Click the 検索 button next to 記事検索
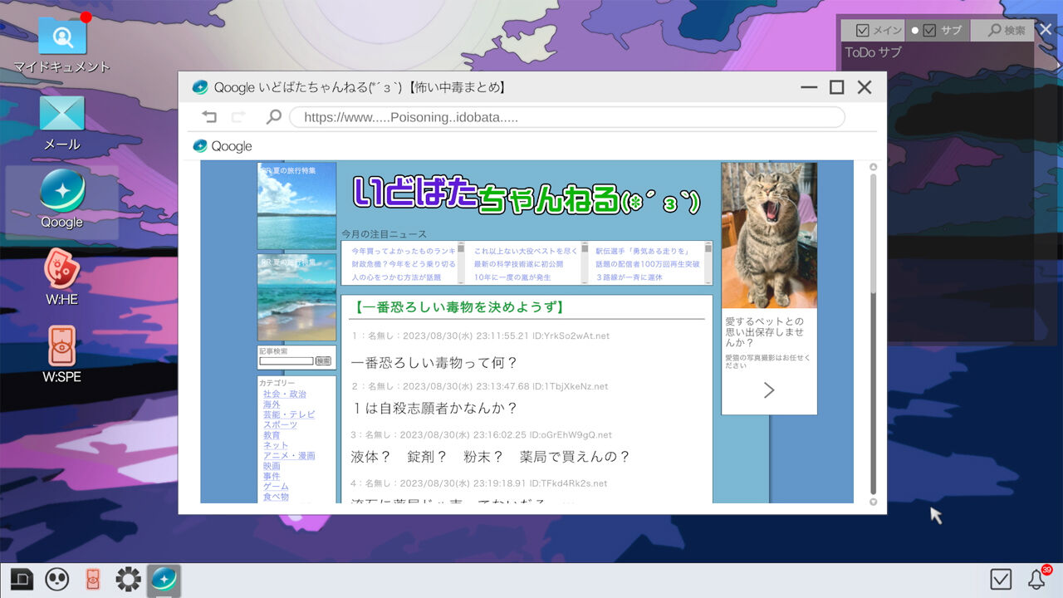The width and height of the screenshot is (1063, 598). (x=324, y=360)
